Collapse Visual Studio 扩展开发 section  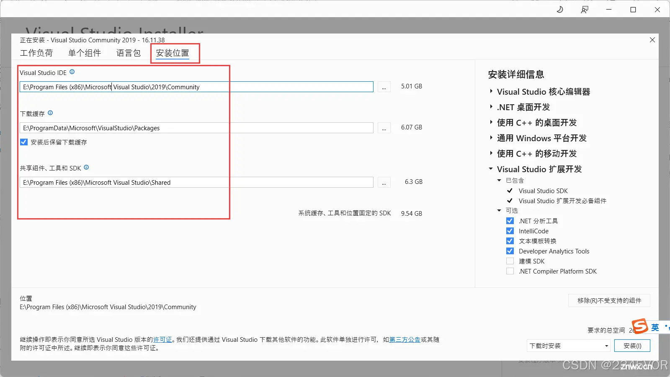(491, 169)
